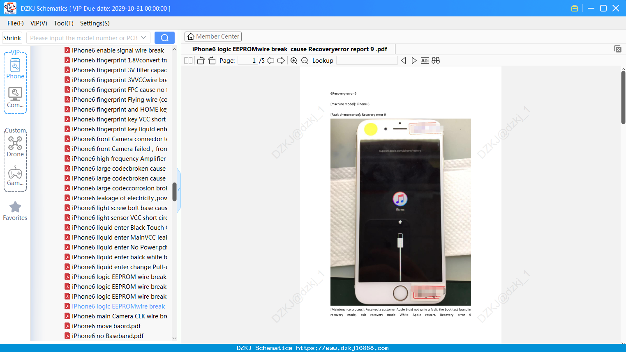The image size is (626, 352).
Task: Open "iPhone6 front Camera connector" file
Action: click(x=116, y=139)
